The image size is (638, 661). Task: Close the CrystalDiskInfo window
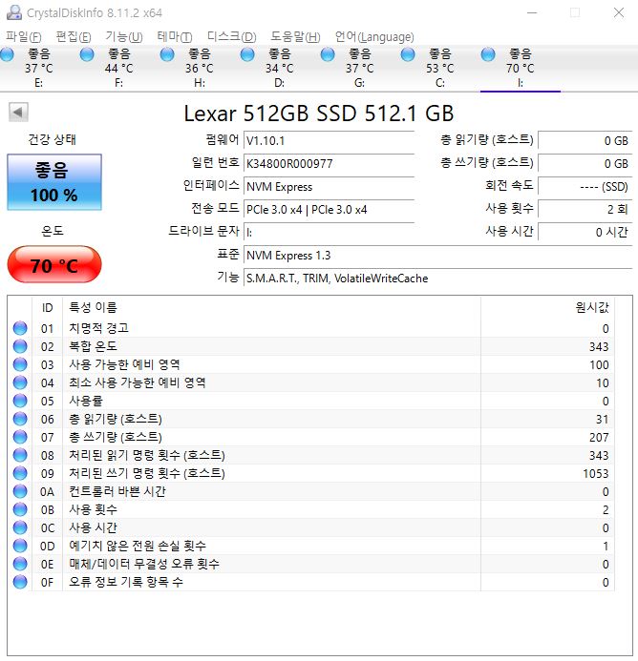(x=619, y=12)
